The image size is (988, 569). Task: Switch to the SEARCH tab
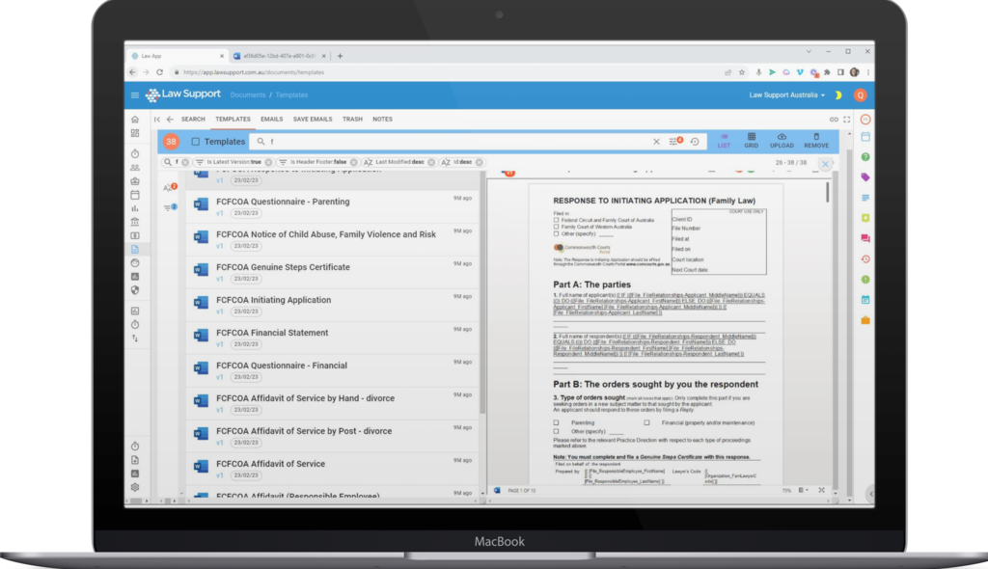pos(193,119)
